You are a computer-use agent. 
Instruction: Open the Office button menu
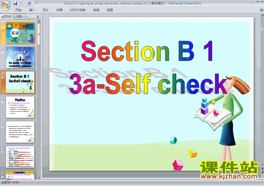[5, 5]
